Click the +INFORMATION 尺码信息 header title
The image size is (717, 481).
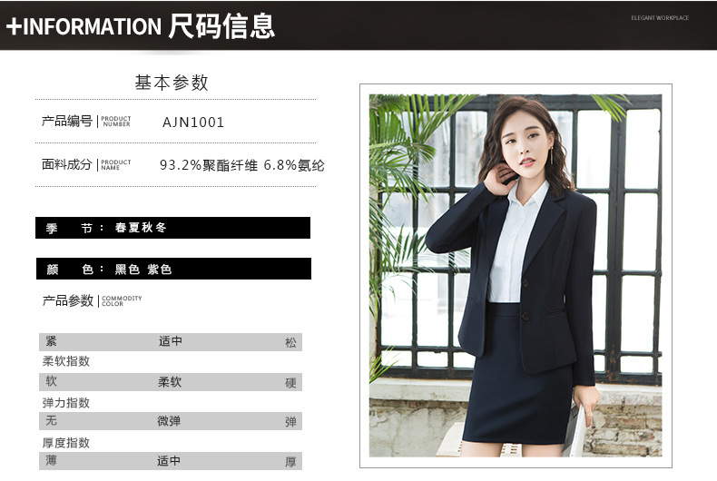pos(141,25)
